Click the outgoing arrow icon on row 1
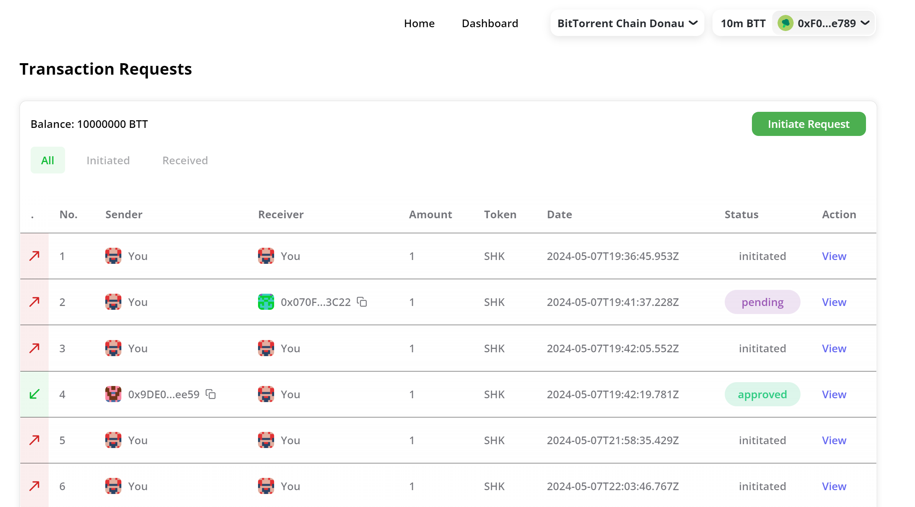The image size is (915, 507). 34,256
